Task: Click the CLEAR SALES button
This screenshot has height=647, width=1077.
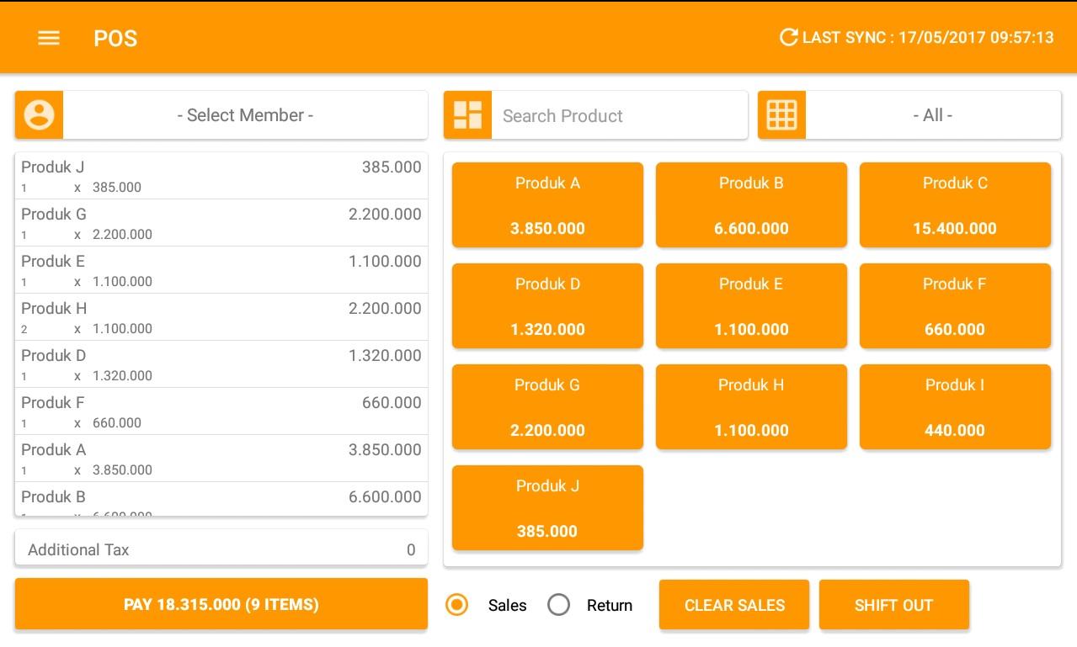Action: tap(734, 605)
